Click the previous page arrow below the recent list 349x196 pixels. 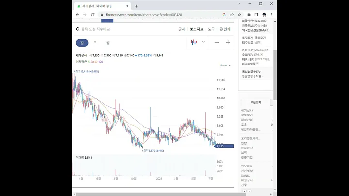[x=245, y=191]
